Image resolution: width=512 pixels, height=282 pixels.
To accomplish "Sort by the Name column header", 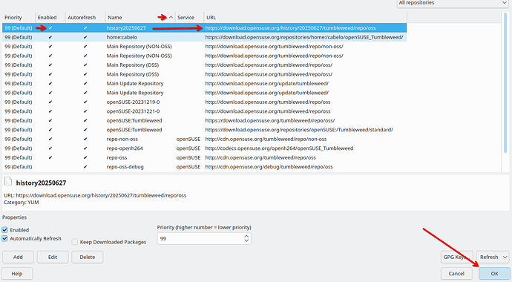I will (140, 17).
